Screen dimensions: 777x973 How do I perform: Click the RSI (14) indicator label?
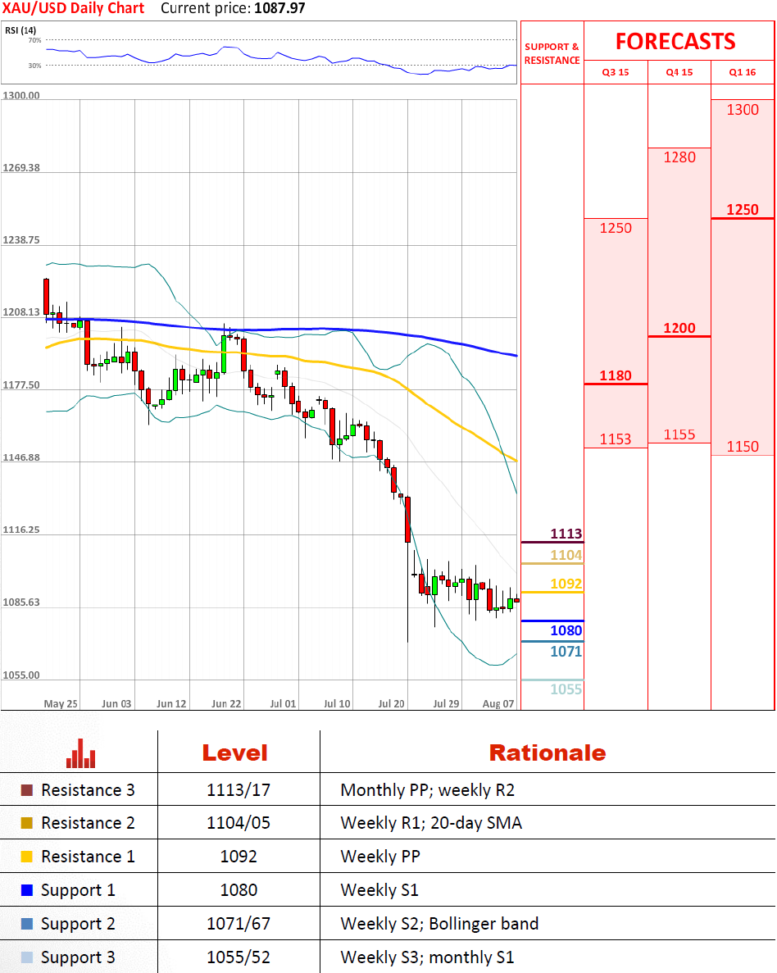tap(20, 30)
